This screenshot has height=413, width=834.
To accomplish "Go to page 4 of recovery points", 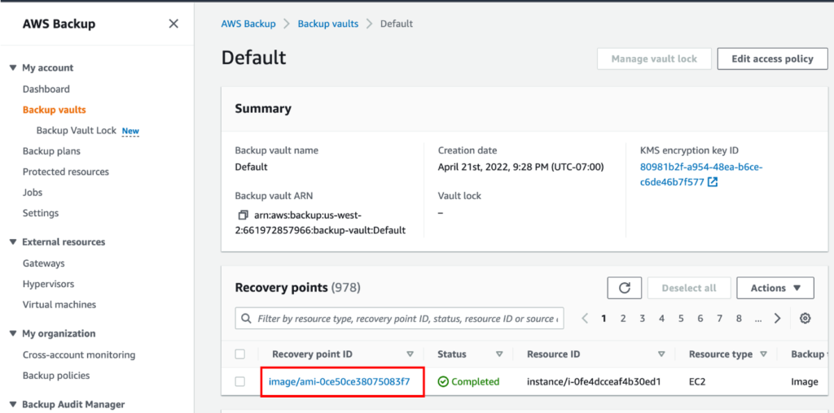I will [661, 319].
